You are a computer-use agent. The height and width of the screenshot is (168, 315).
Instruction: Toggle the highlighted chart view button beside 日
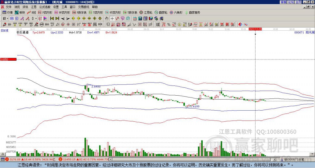point(11,18)
